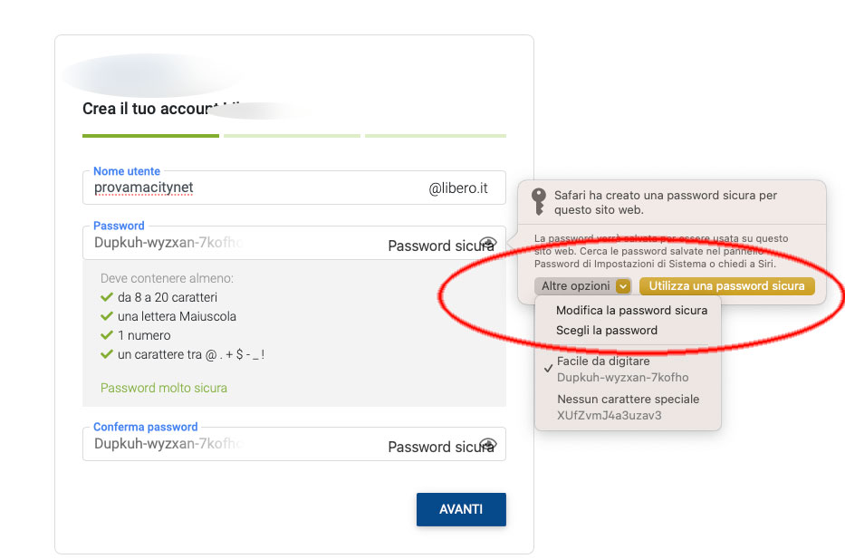845x559 pixels.
Task: Click the green checkmark next to "1 numero"
Action: click(107, 335)
